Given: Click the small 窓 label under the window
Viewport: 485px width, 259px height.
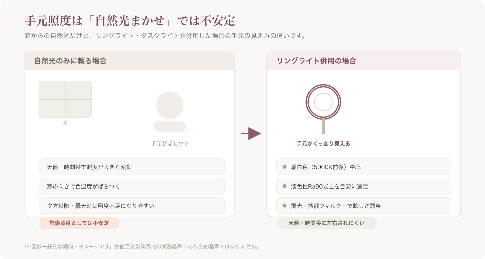Looking at the screenshot, I should coord(65,123).
